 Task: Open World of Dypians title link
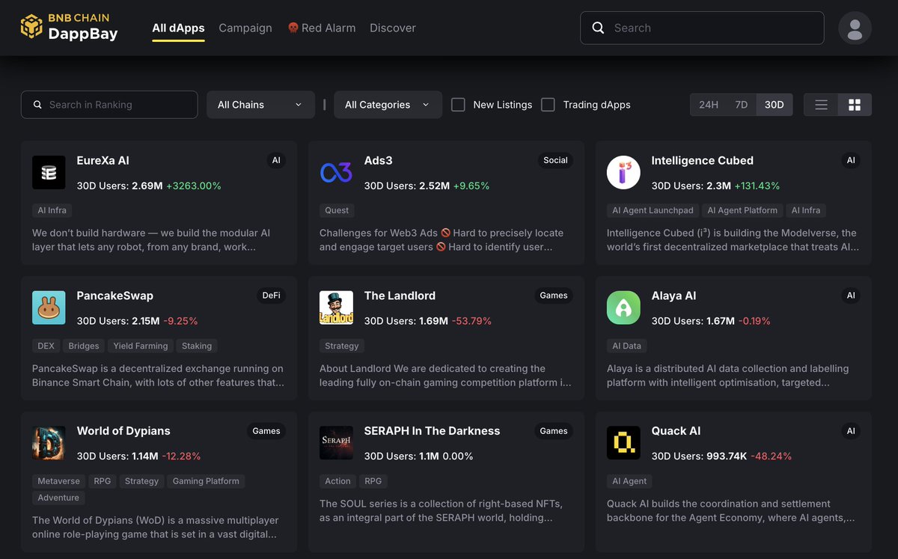[x=123, y=431]
